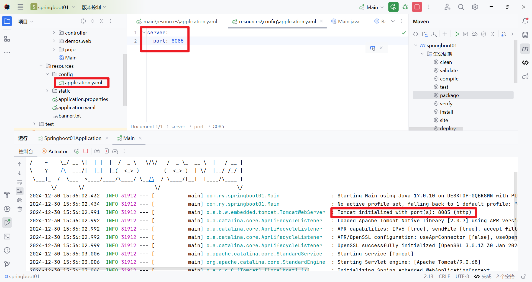This screenshot has width=532, height=282.
Task: Toggle scroll to end in console
Action: click(20, 191)
